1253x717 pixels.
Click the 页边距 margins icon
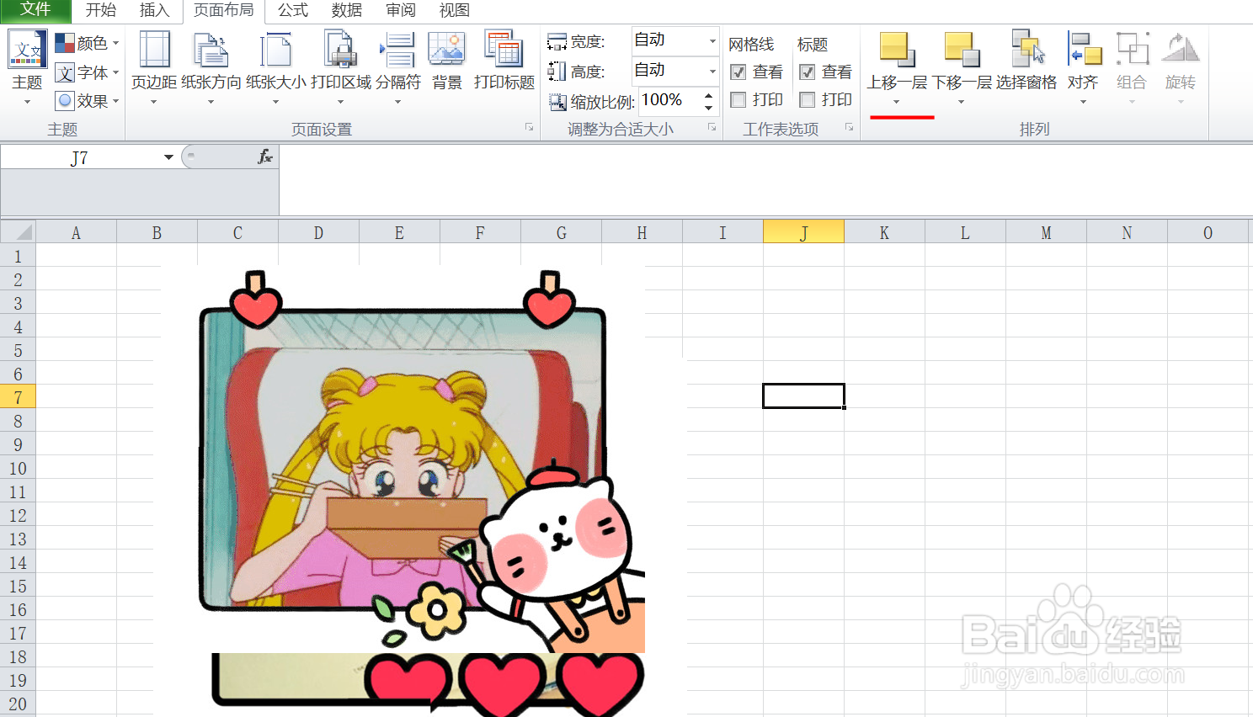pos(154,50)
